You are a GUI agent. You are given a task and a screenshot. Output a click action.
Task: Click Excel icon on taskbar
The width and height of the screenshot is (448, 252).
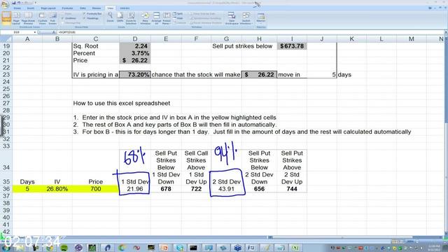pyautogui.click(x=295, y=248)
